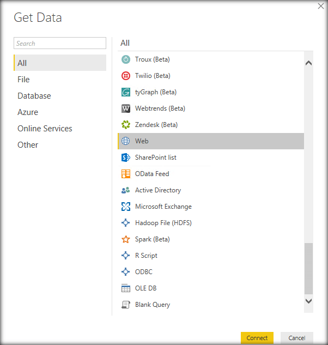The height and width of the screenshot is (345, 328).
Task: Select the SharePoint list icon
Action: 126,158
